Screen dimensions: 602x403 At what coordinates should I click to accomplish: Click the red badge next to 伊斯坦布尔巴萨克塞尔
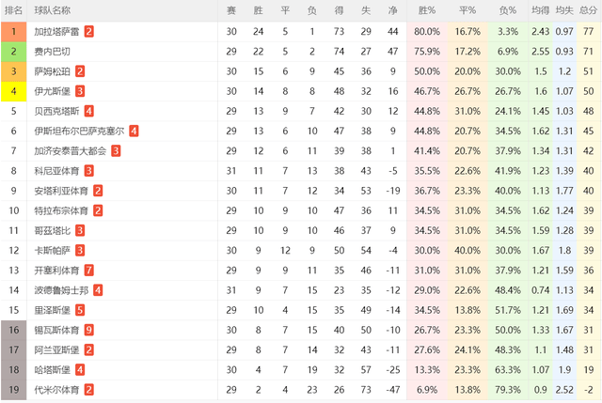click(x=135, y=131)
